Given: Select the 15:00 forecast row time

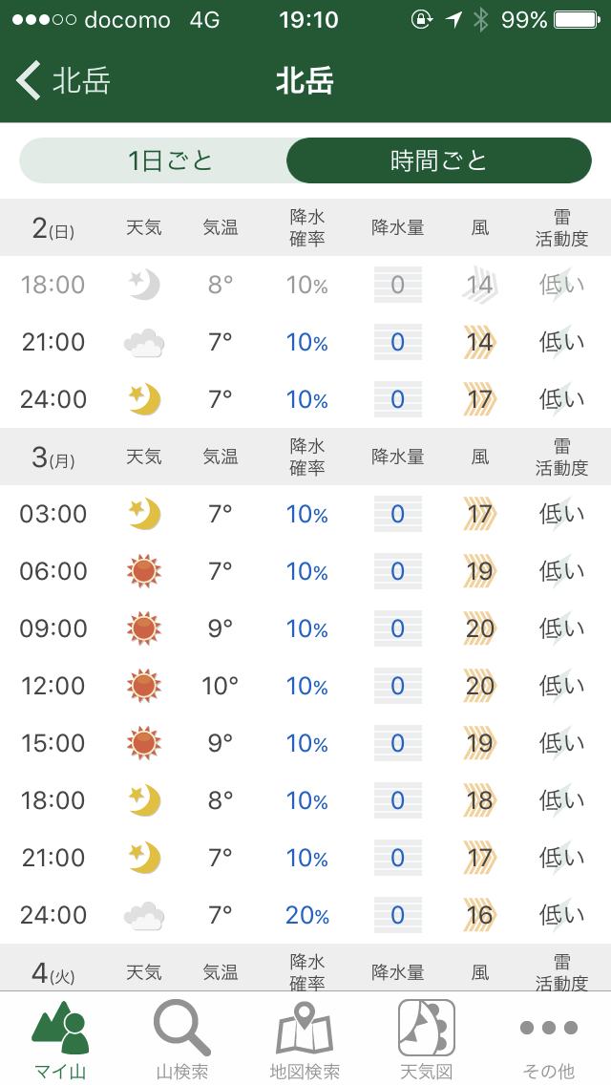Looking at the screenshot, I should click(53, 743).
